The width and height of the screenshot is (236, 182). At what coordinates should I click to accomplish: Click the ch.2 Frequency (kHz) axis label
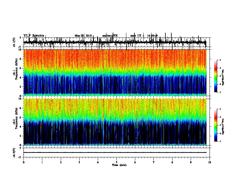(x=16, y=118)
